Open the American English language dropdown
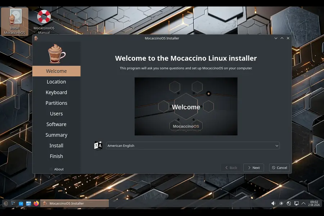This screenshot has height=216, width=324. coord(193,145)
